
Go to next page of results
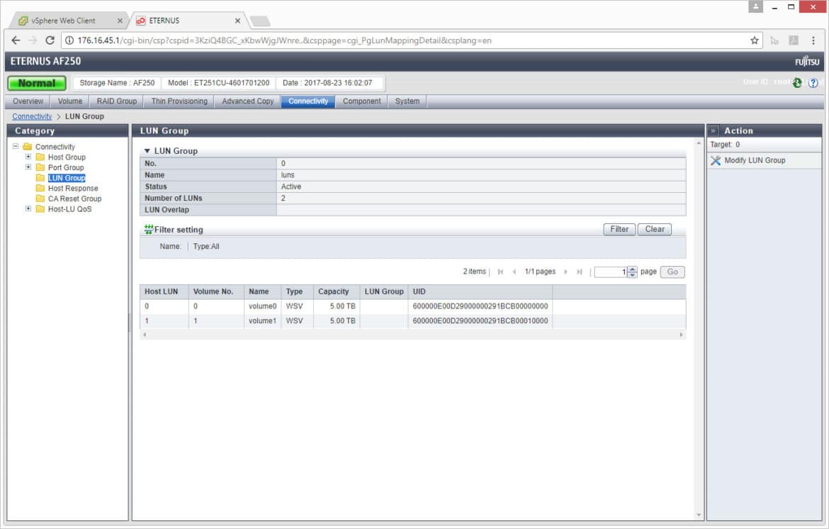coord(565,272)
